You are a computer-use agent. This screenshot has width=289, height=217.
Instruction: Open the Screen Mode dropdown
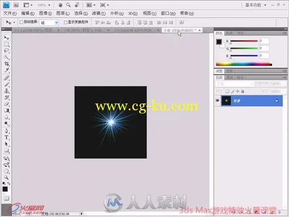[104, 5]
